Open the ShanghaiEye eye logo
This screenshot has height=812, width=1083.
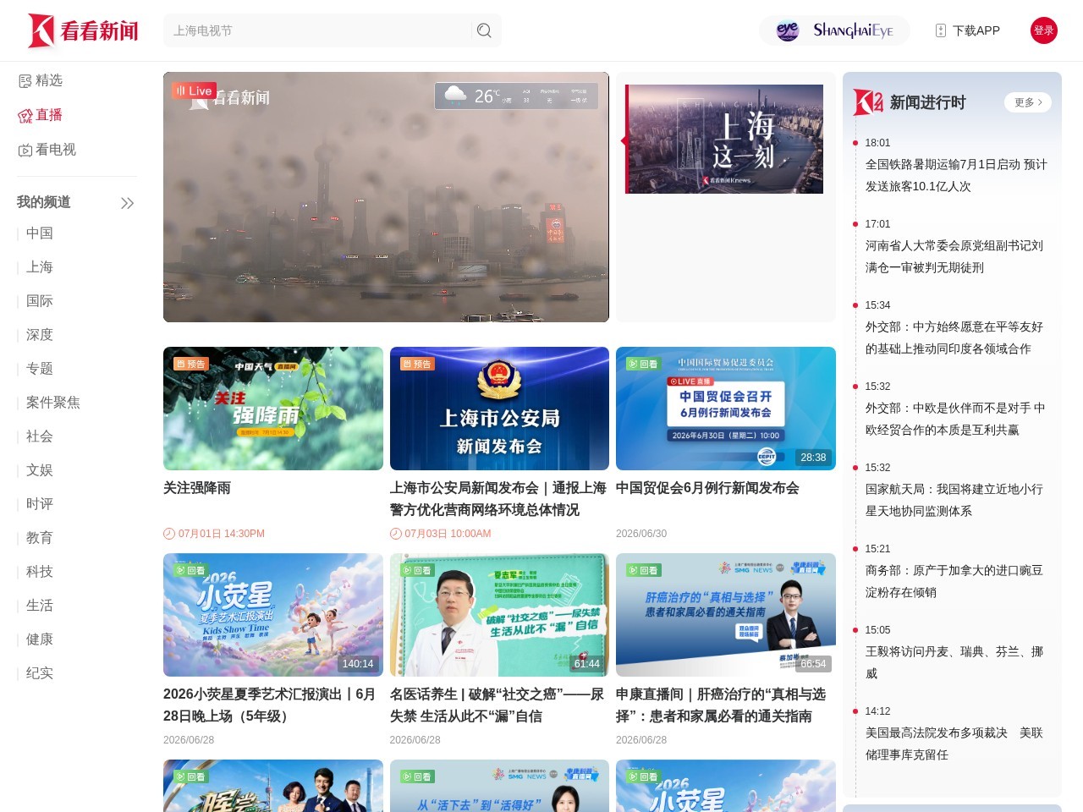coord(787,30)
